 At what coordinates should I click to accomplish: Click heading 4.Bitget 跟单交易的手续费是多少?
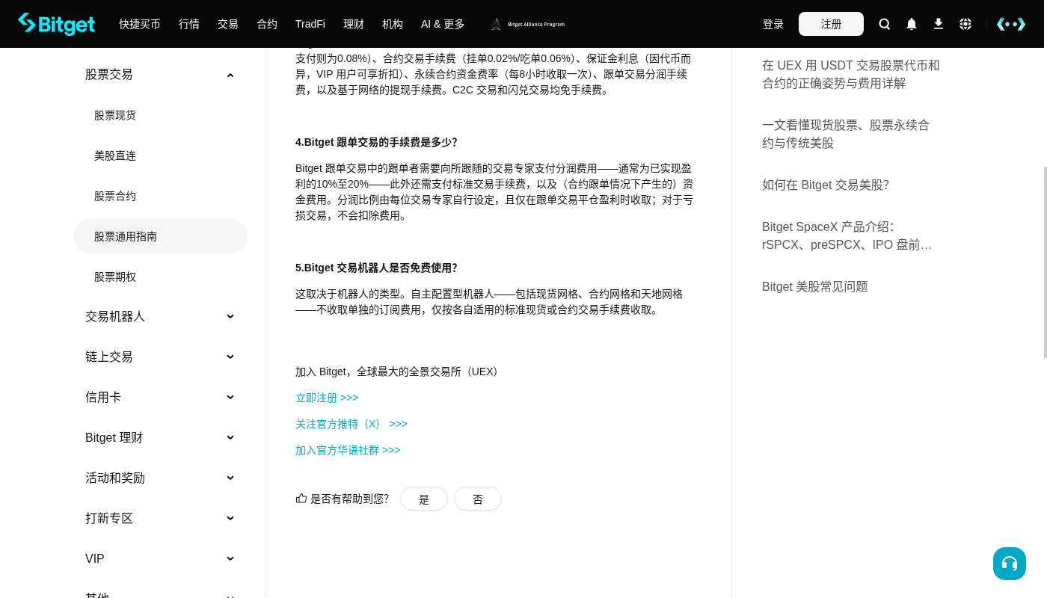click(376, 142)
